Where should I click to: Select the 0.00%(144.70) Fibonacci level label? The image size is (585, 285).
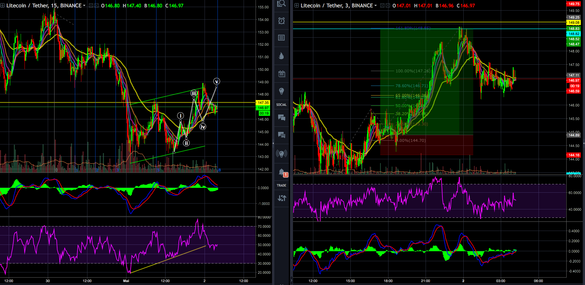click(x=411, y=141)
